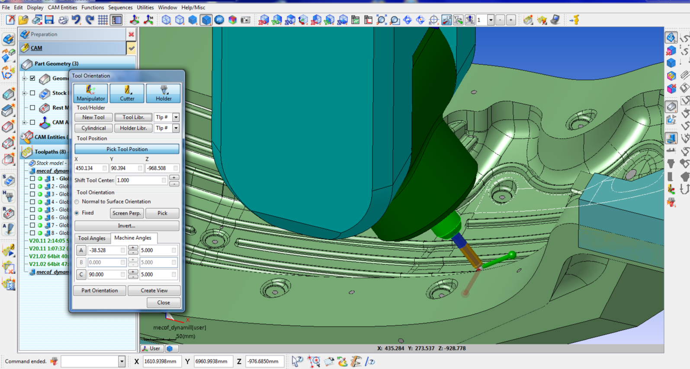Check the box for toolpath 5 - Glob

pos(32,210)
